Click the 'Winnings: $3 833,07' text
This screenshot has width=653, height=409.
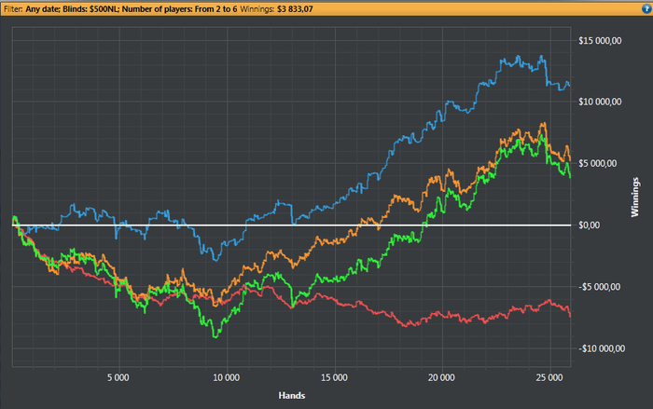pyautogui.click(x=276, y=8)
